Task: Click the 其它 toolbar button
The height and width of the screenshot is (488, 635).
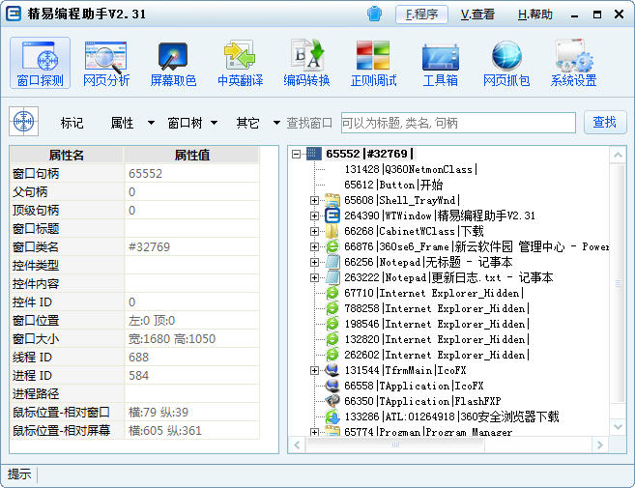Action: coord(247,123)
